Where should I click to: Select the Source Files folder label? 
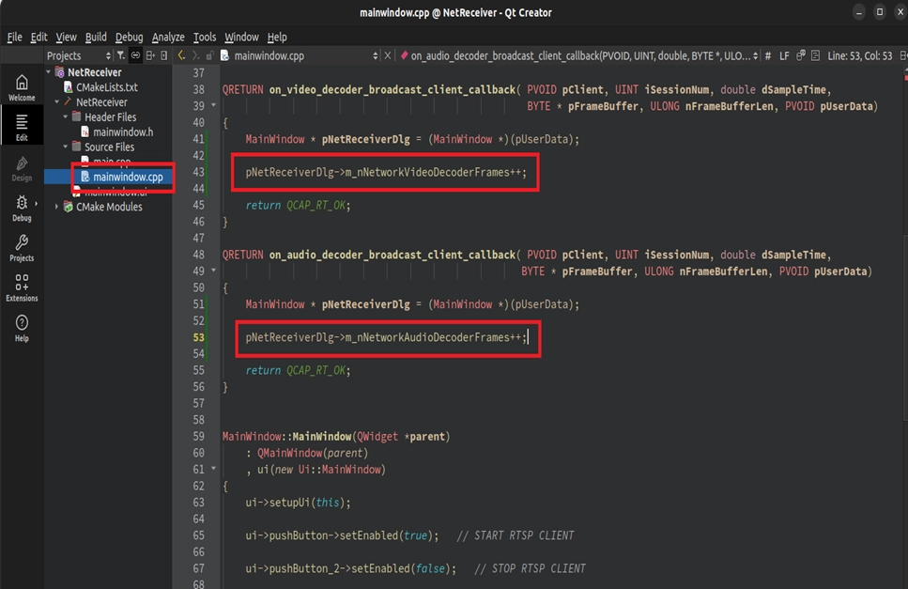click(109, 147)
